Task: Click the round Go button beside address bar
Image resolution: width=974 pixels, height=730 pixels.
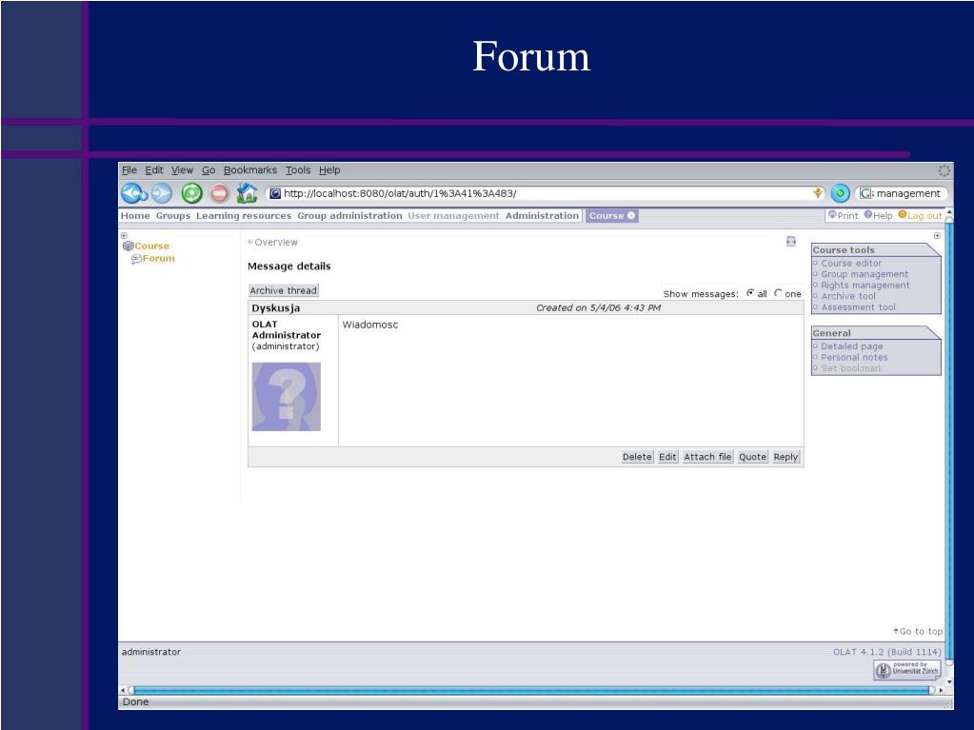Action: 840,193
